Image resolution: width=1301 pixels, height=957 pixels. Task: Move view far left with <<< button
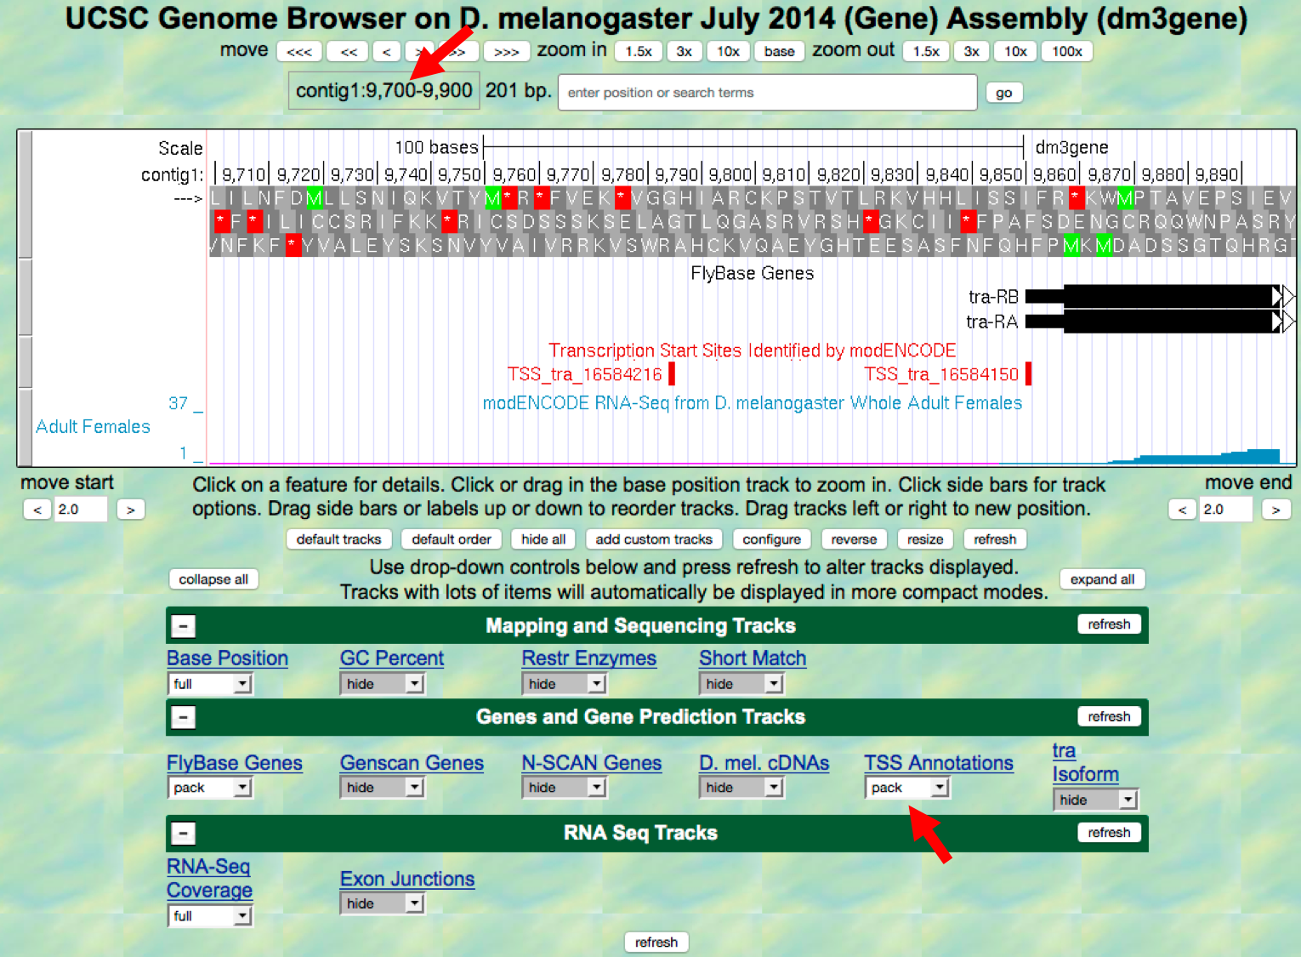pos(299,52)
